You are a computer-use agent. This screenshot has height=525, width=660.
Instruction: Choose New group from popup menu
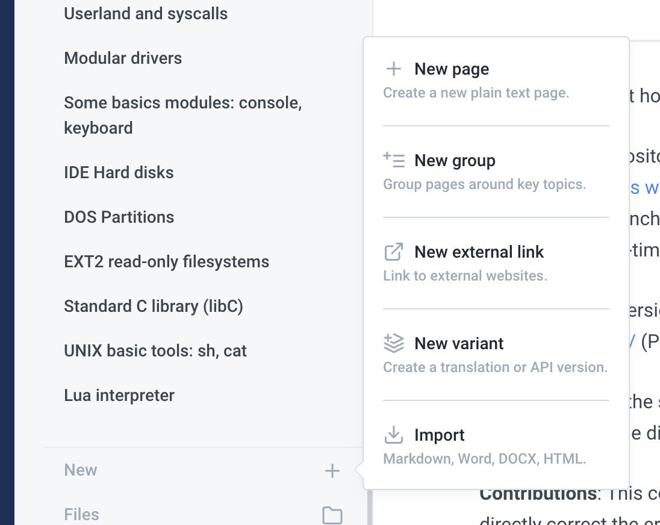[x=496, y=172]
